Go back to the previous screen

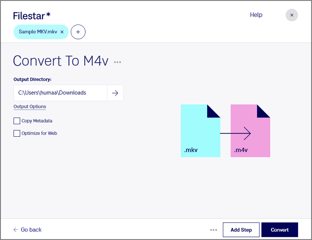tap(27, 230)
